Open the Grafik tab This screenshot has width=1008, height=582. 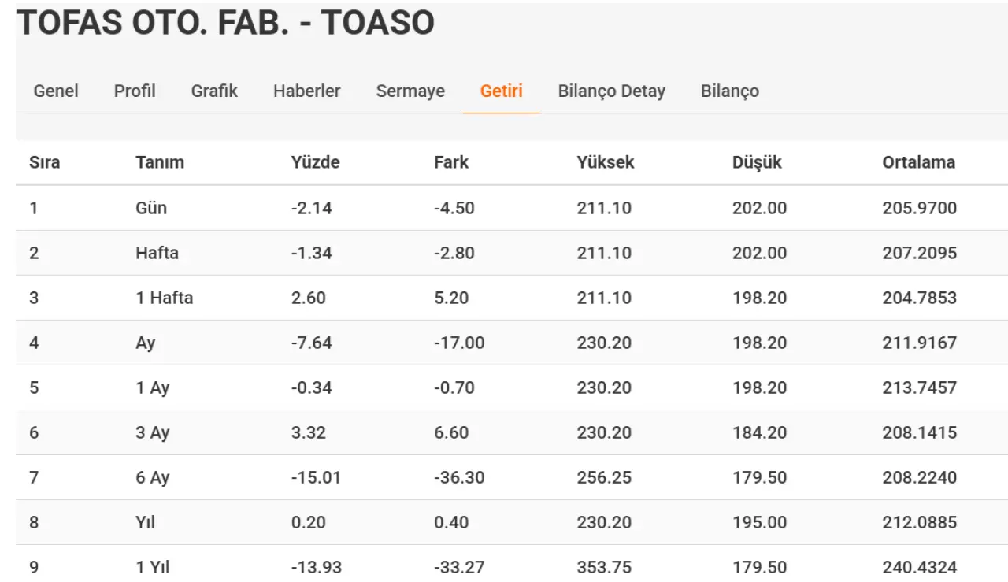click(x=214, y=91)
